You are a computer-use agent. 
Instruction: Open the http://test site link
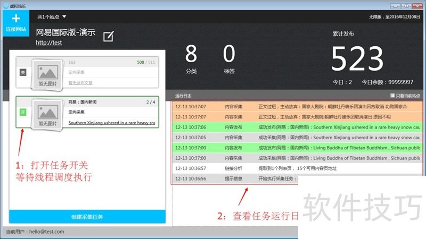click(x=49, y=42)
